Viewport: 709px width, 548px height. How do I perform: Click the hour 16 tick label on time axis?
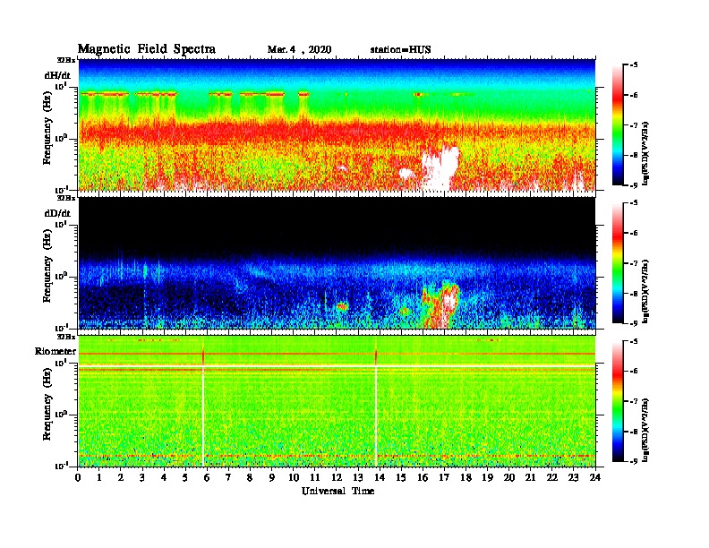coord(423,477)
